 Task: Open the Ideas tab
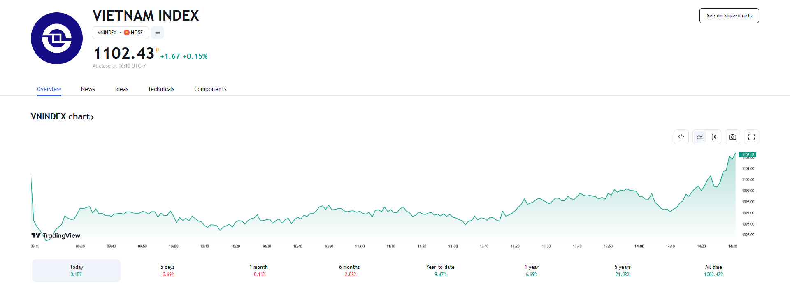click(x=121, y=89)
